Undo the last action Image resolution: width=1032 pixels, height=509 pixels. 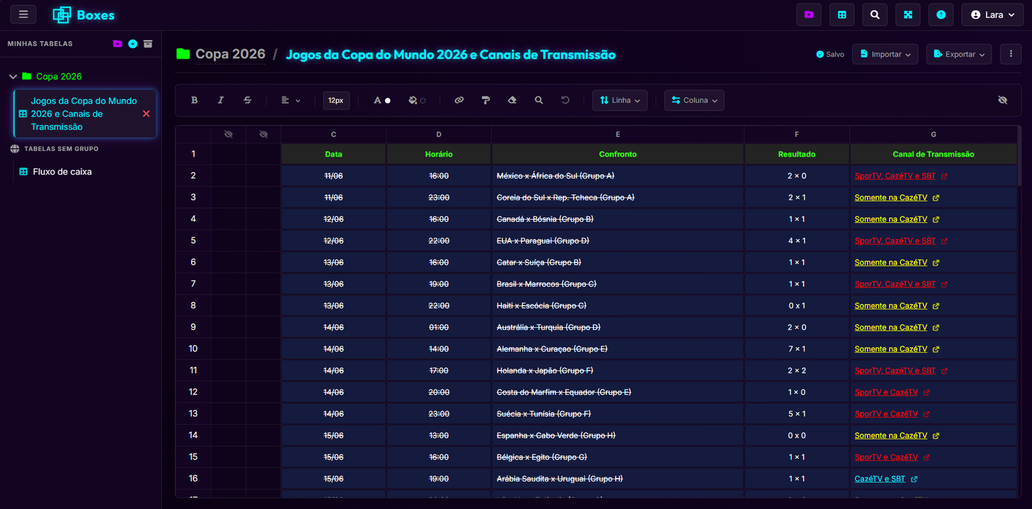[x=565, y=101]
